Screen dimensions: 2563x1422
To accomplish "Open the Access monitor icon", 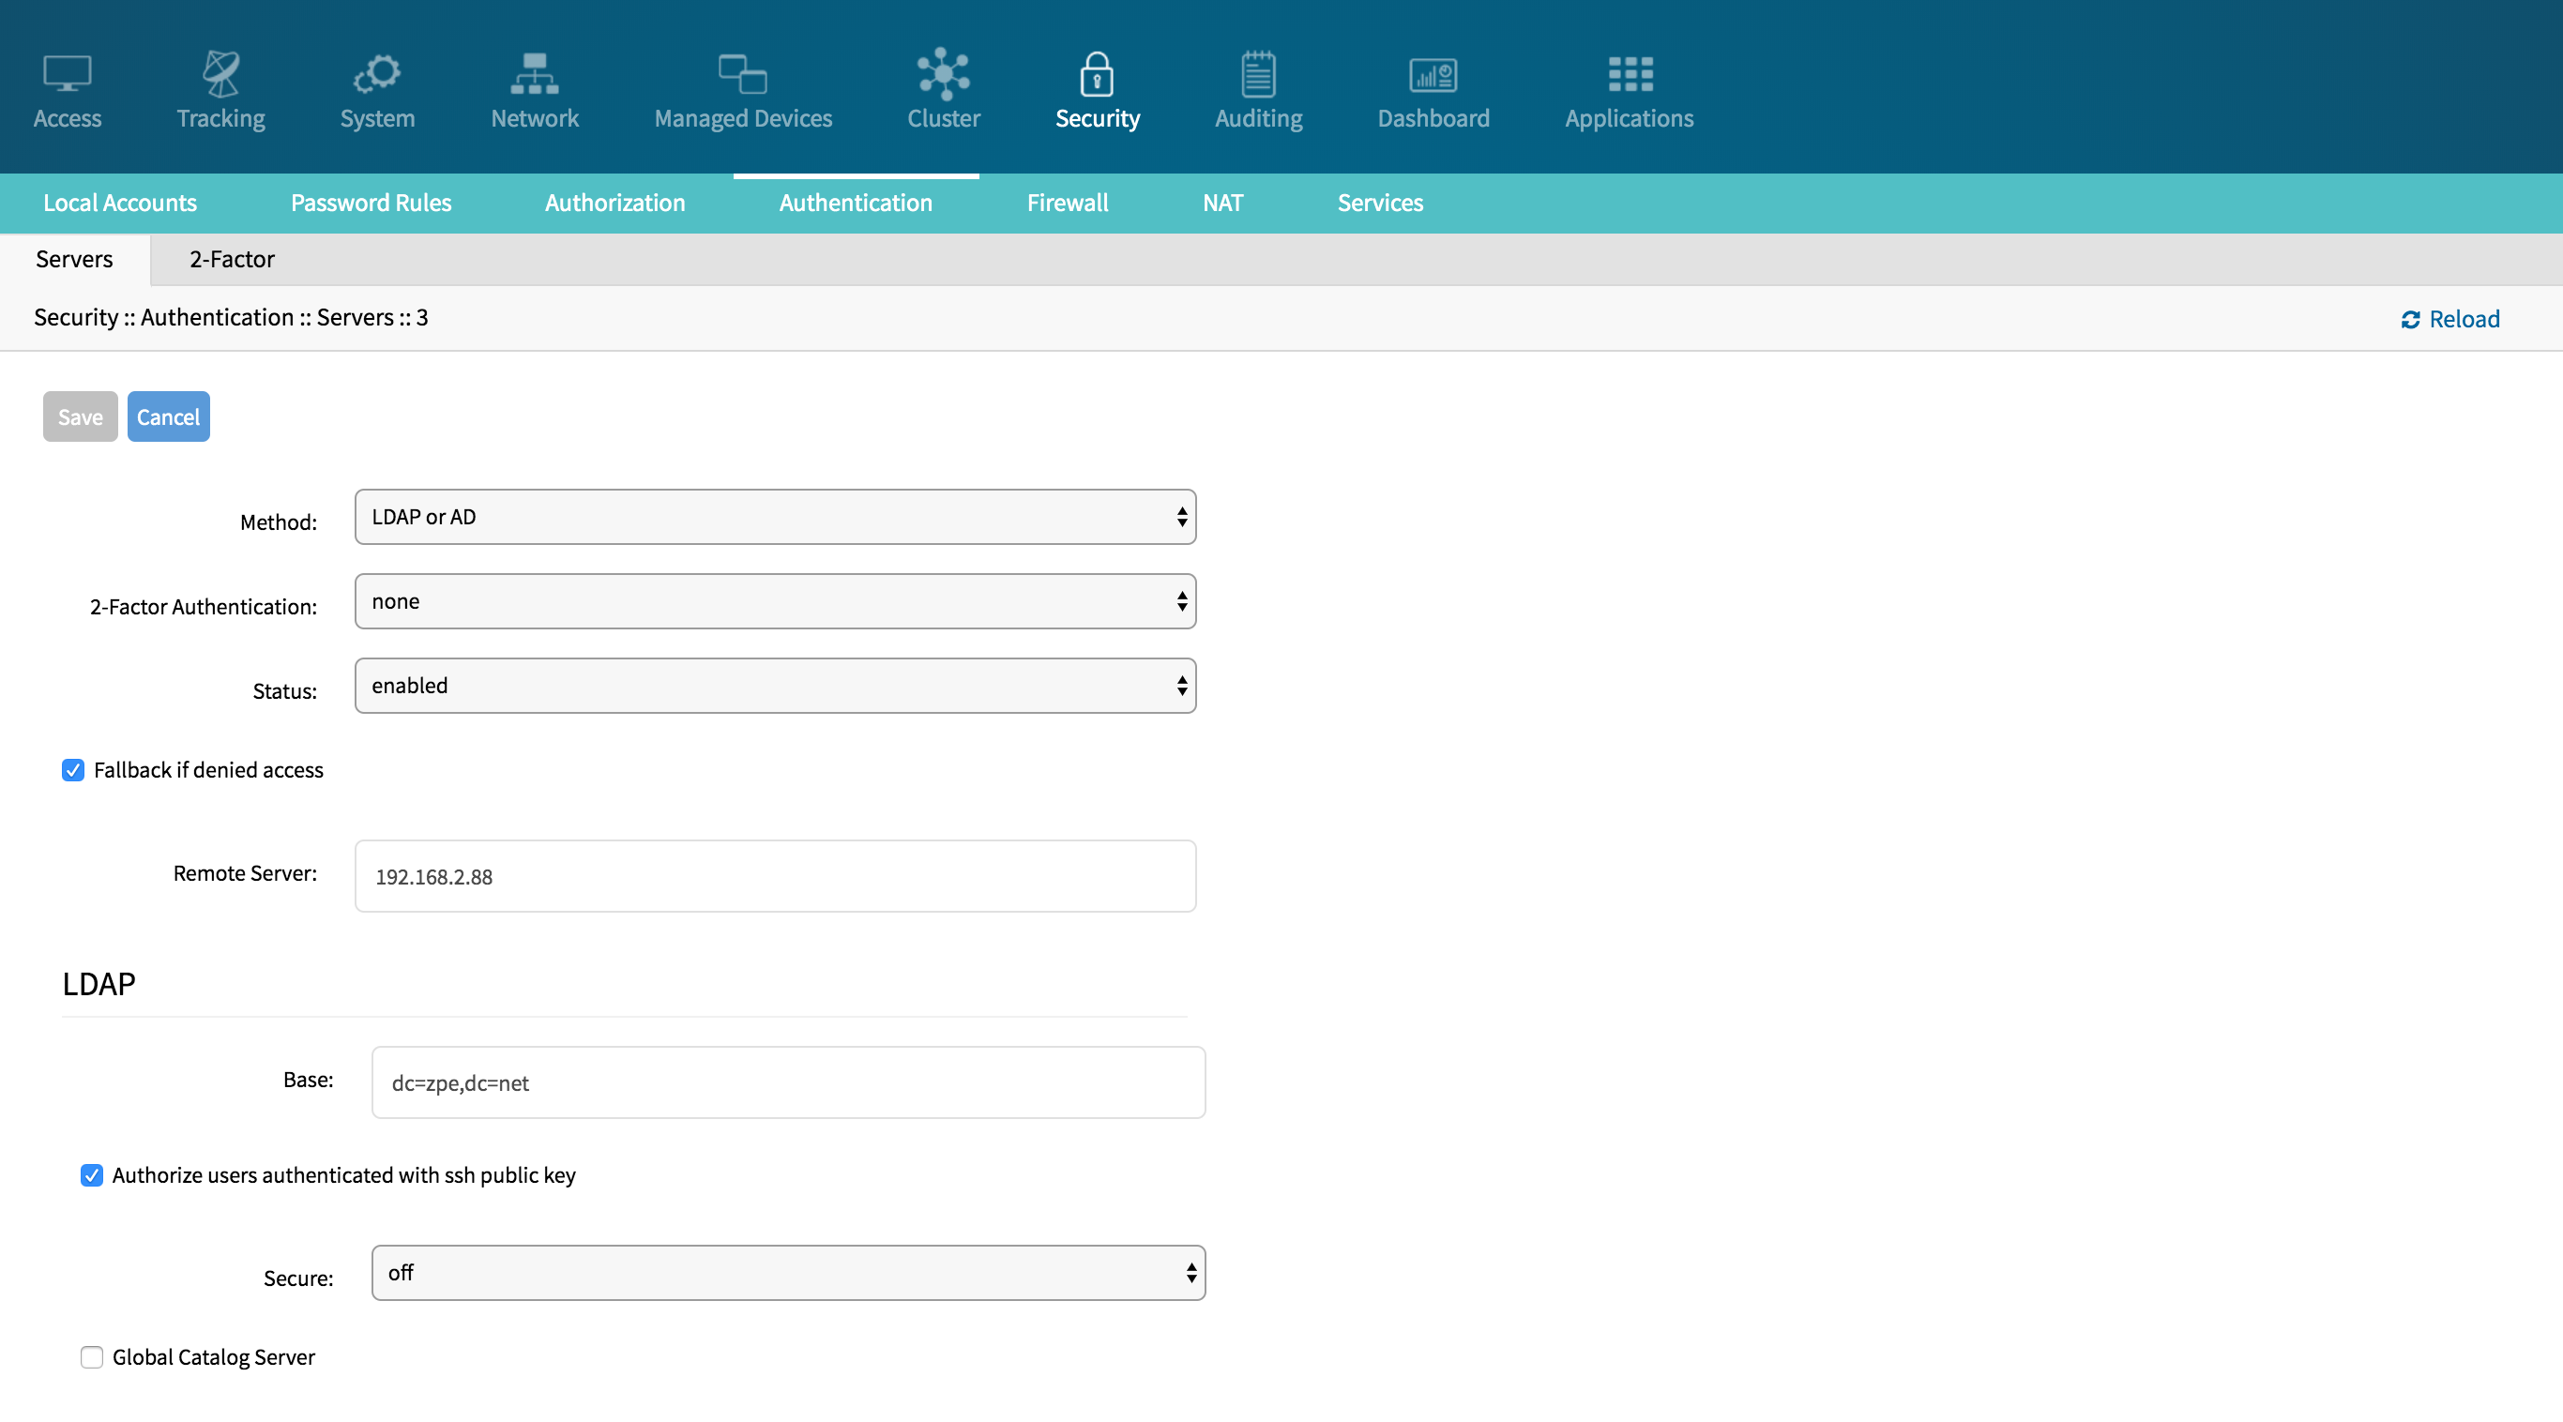I will pyautogui.click(x=67, y=74).
